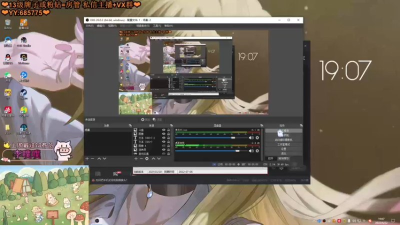Viewport: 400px width, 225px height.
Task: Mute the 麦克风/Aux speaker icon
Action: pyautogui.click(x=251, y=138)
